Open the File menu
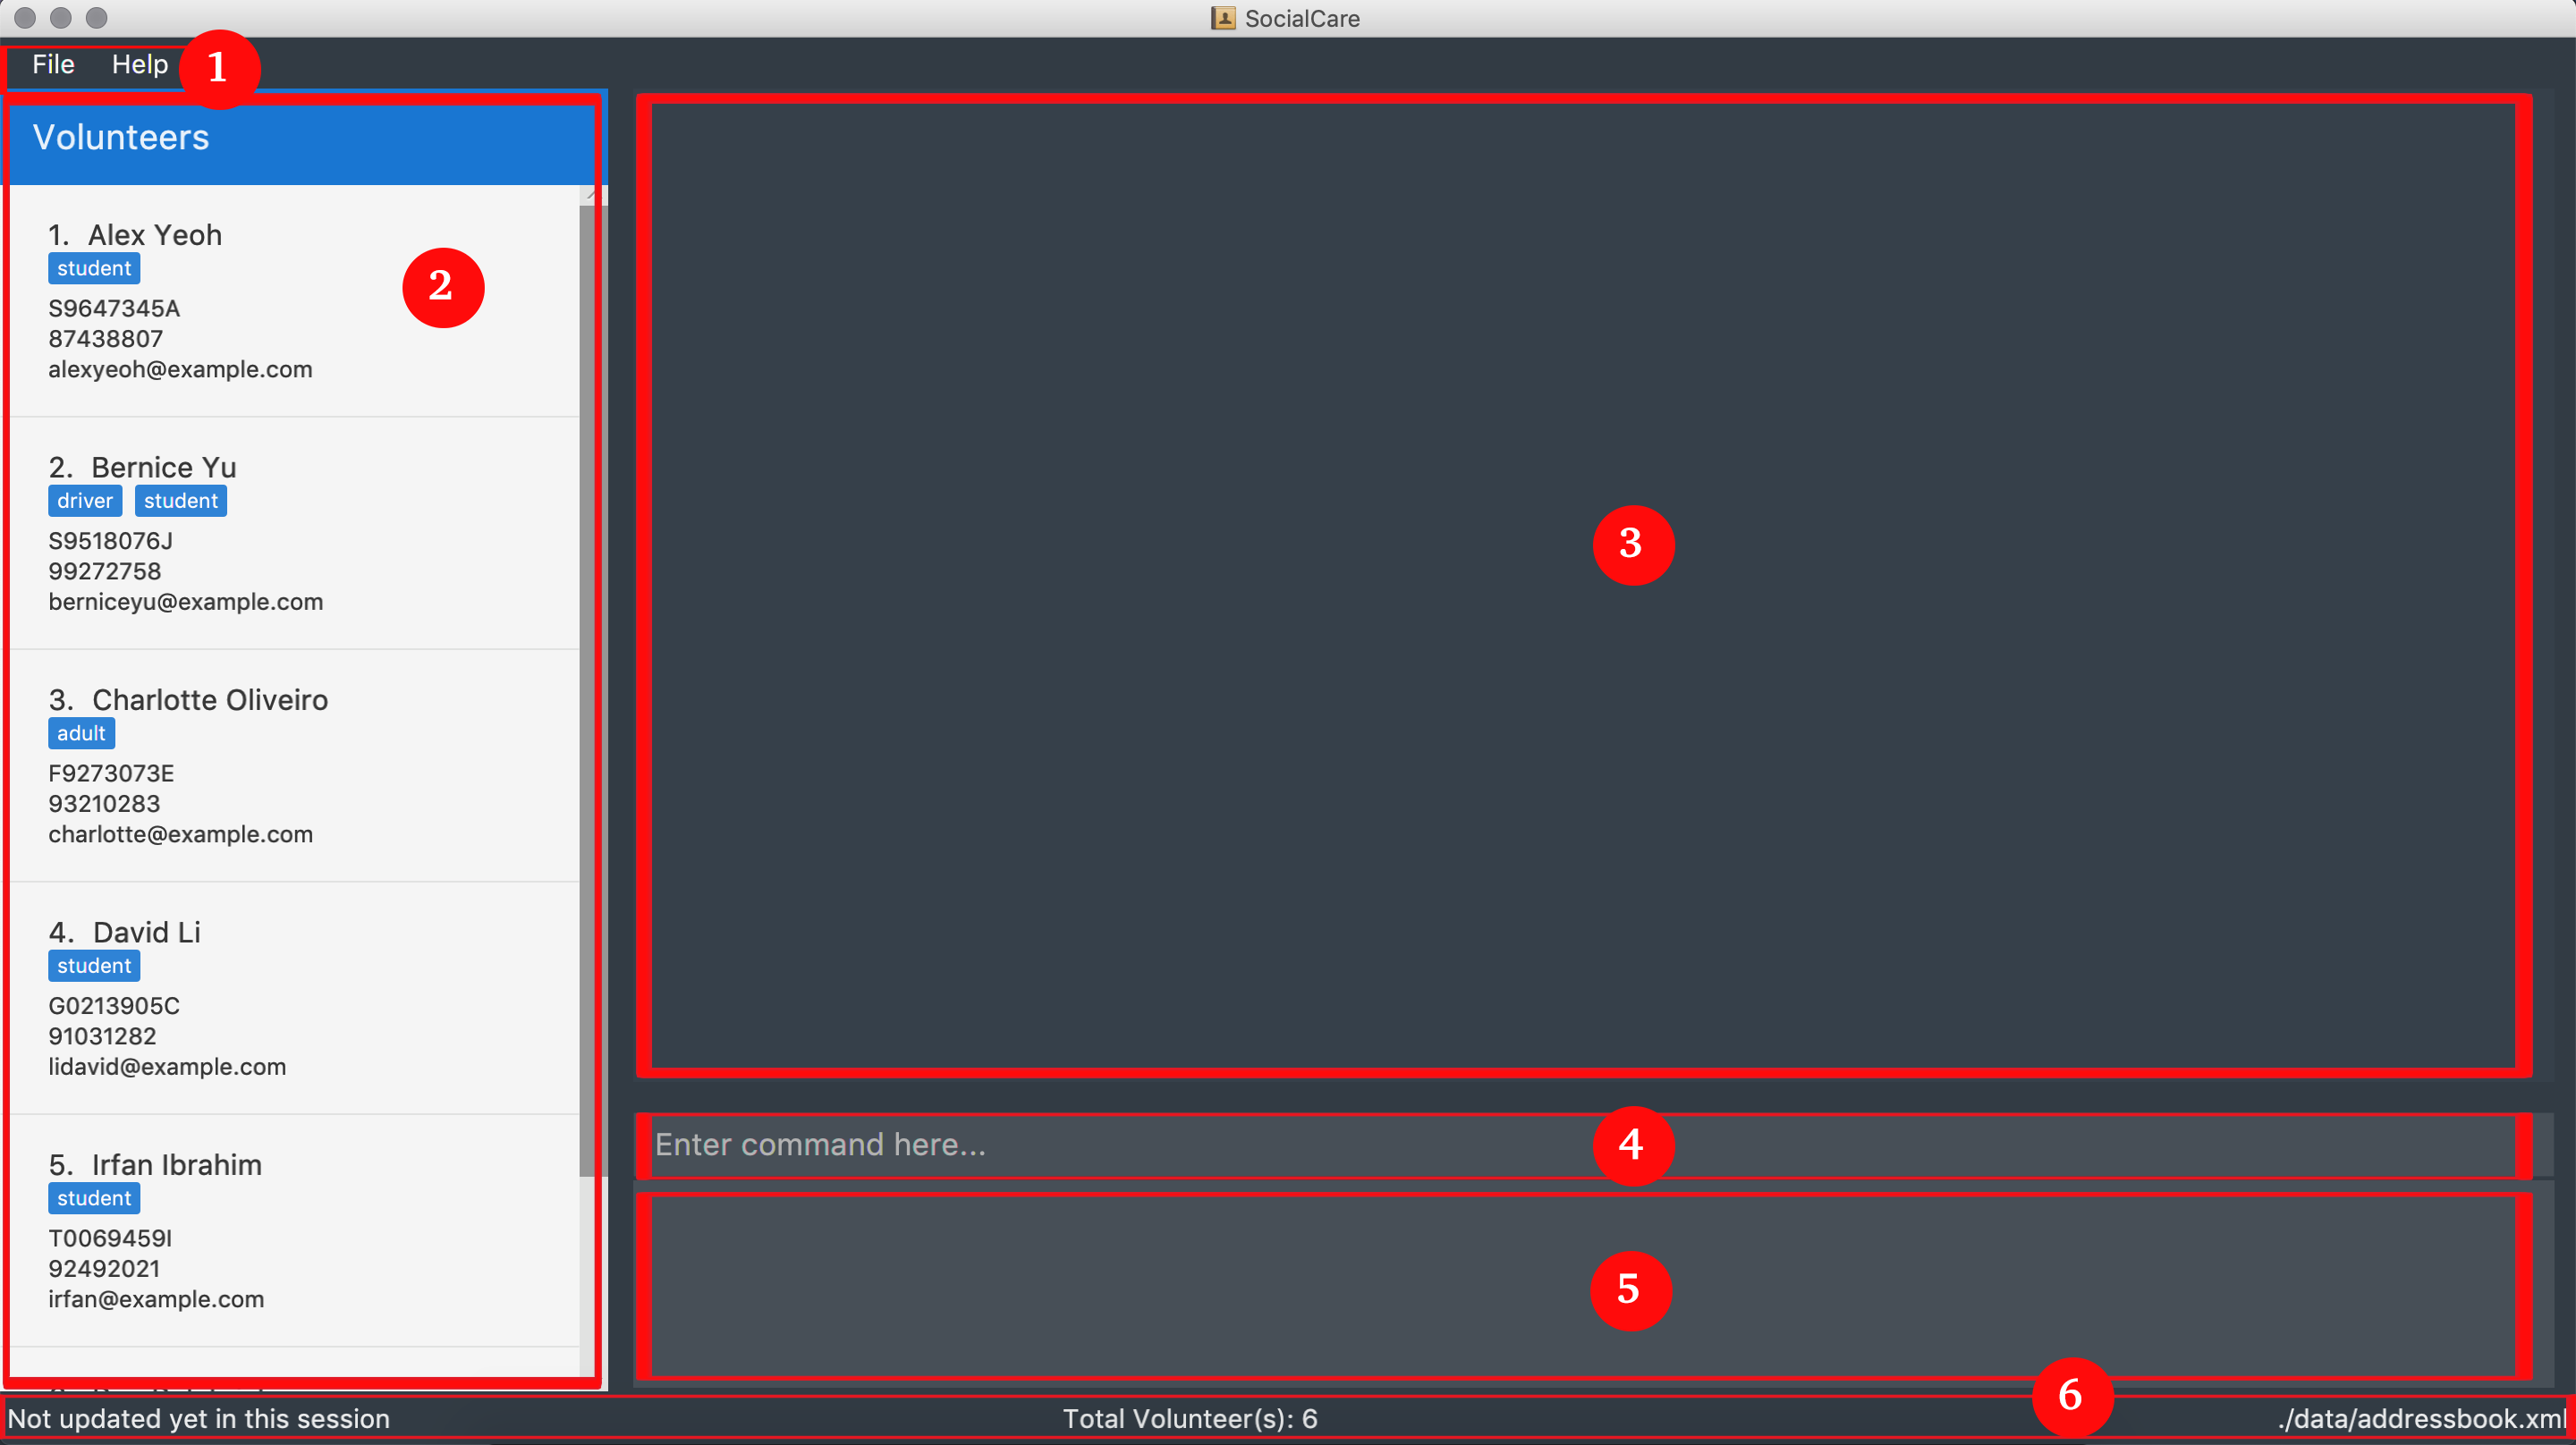 point(53,65)
